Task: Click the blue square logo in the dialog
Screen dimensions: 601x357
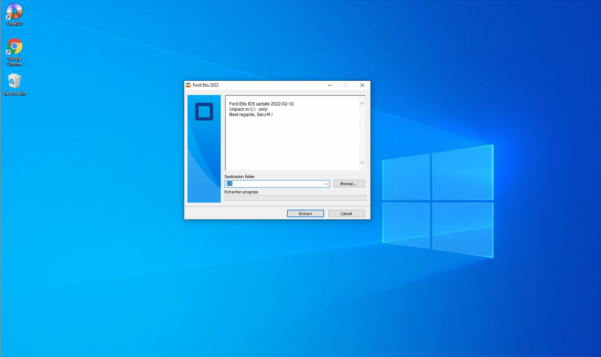Action: point(204,111)
